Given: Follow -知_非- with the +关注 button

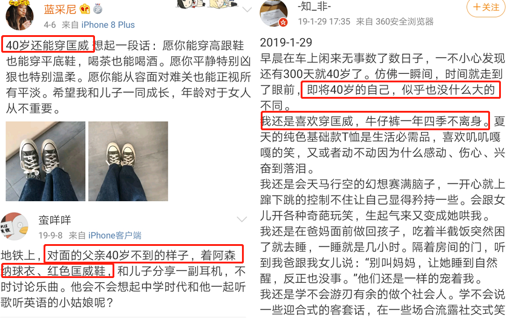Looking at the screenshot, I should [486, 7].
